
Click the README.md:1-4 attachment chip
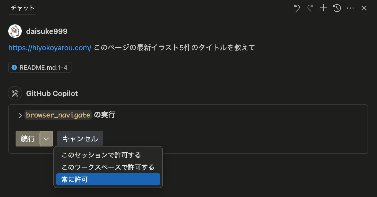(x=40, y=67)
